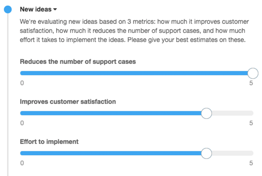
Task: Select the Effort to implement label
Action: (x=49, y=142)
